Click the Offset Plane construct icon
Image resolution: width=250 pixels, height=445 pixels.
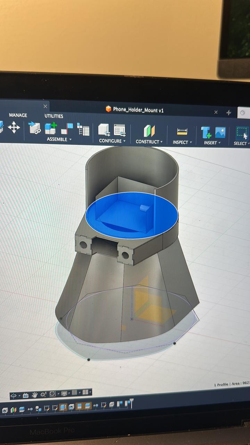[149, 131]
